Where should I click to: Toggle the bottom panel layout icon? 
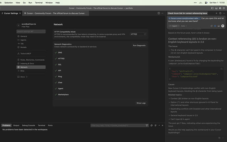[x=216, y=8]
